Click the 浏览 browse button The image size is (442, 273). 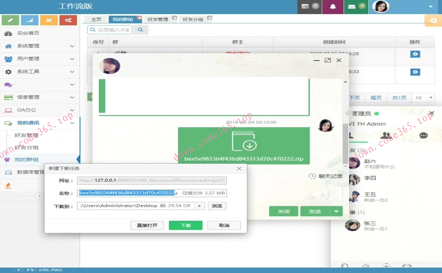pyautogui.click(x=217, y=206)
